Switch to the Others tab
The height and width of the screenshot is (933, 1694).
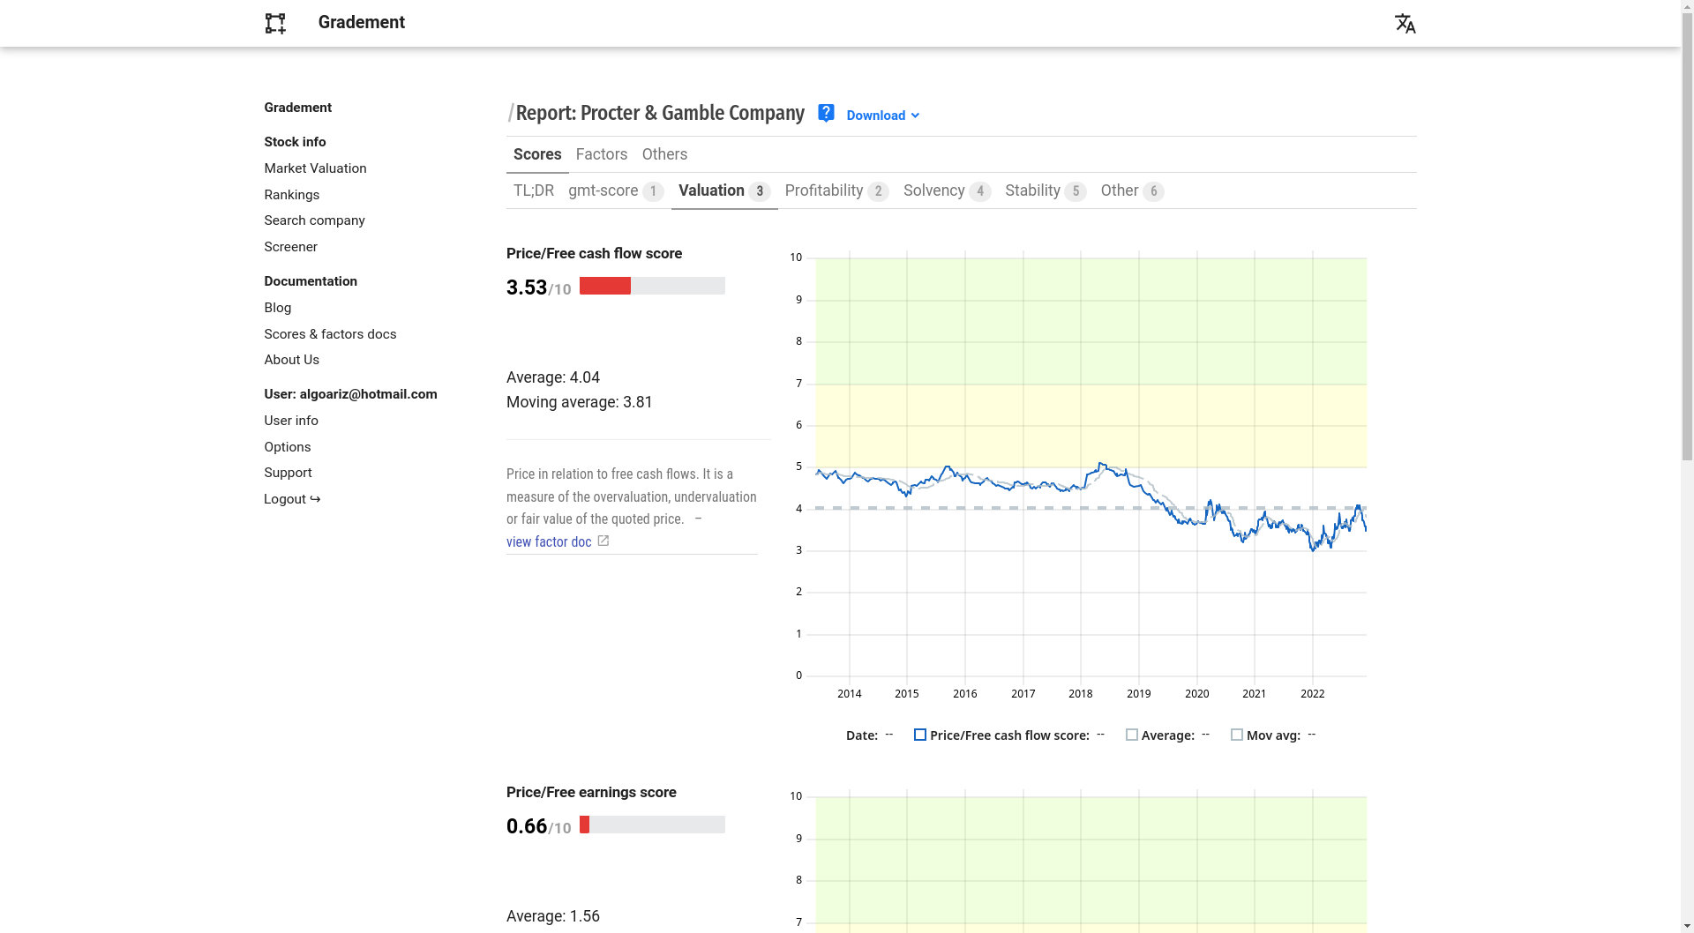(x=664, y=154)
